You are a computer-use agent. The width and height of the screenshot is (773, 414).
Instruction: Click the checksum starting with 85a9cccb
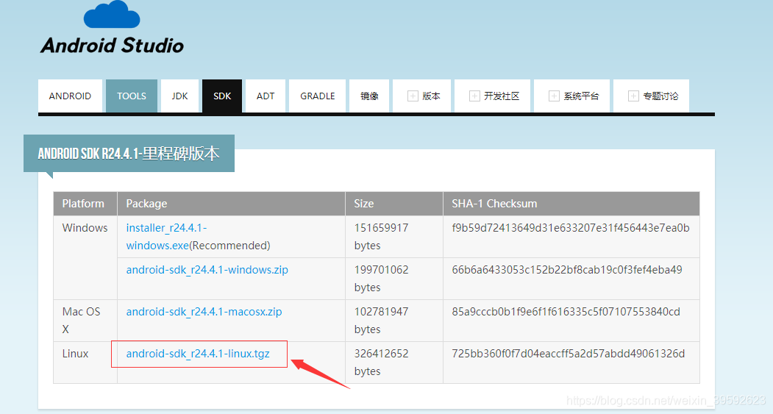[566, 312]
